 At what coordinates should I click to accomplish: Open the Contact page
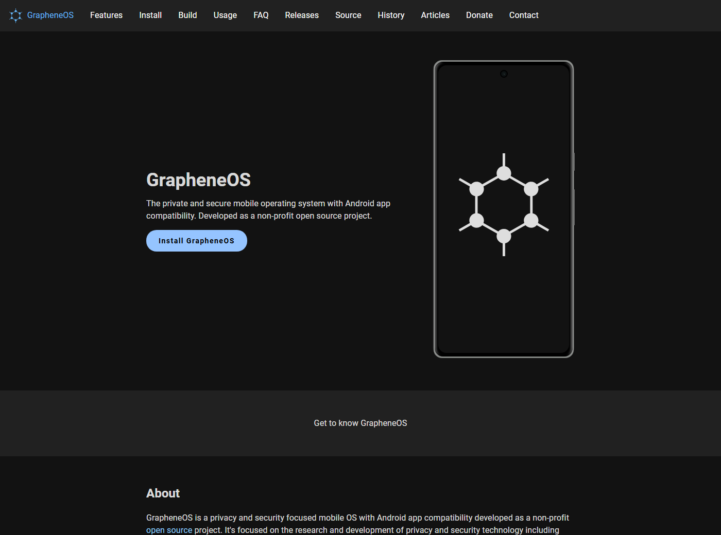(524, 15)
